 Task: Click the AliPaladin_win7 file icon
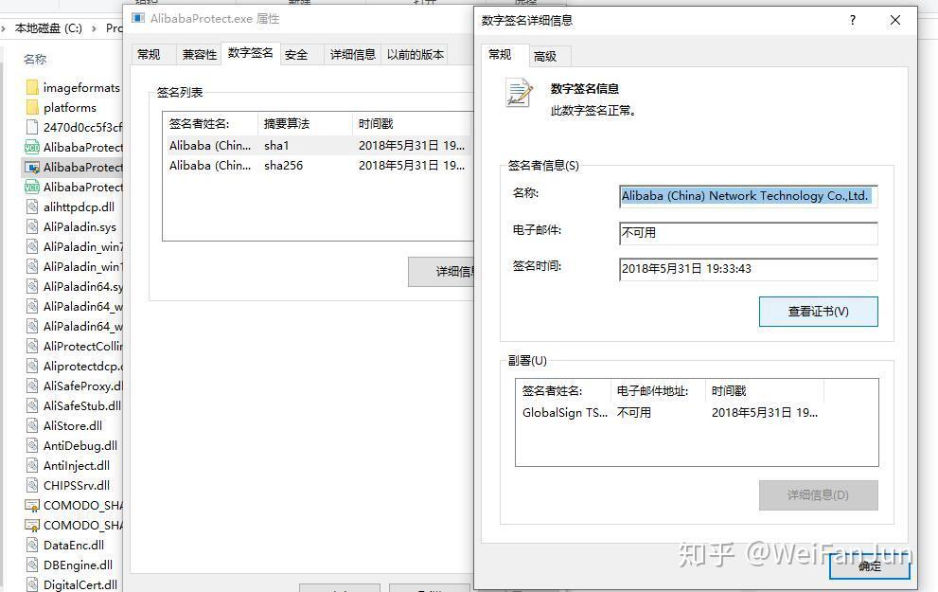point(32,246)
